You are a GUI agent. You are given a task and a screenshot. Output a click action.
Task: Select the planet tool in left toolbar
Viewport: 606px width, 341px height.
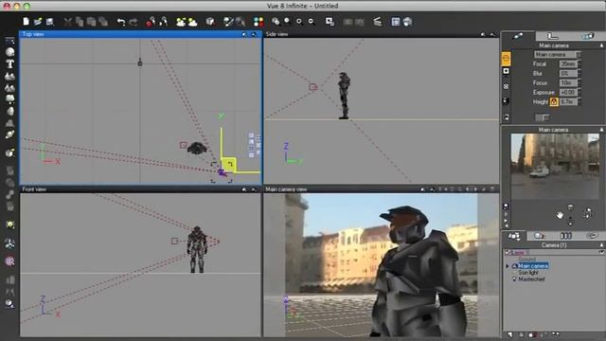[9, 135]
